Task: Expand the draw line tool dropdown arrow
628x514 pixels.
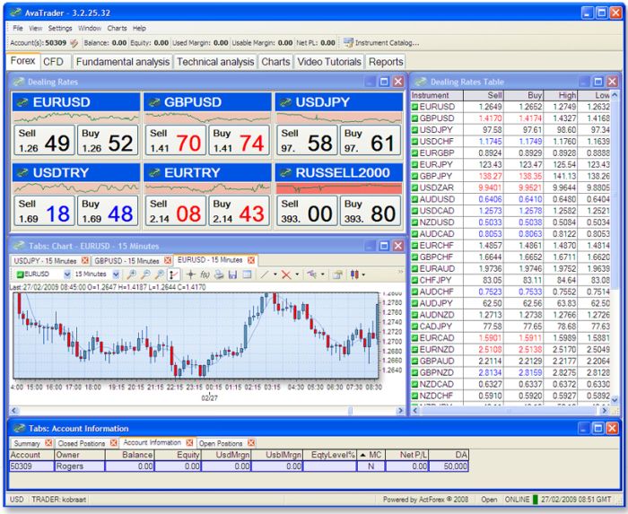Action: click(275, 274)
